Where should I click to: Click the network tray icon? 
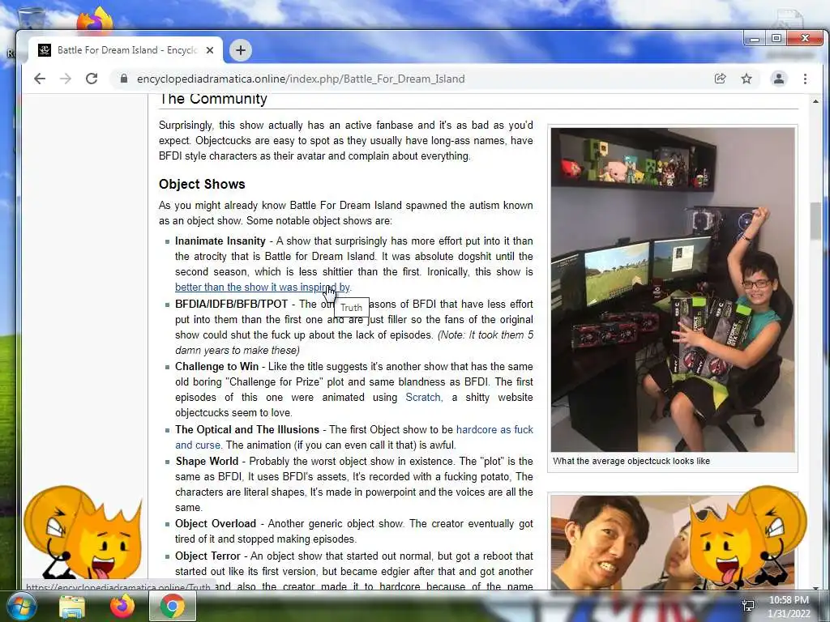(748, 606)
